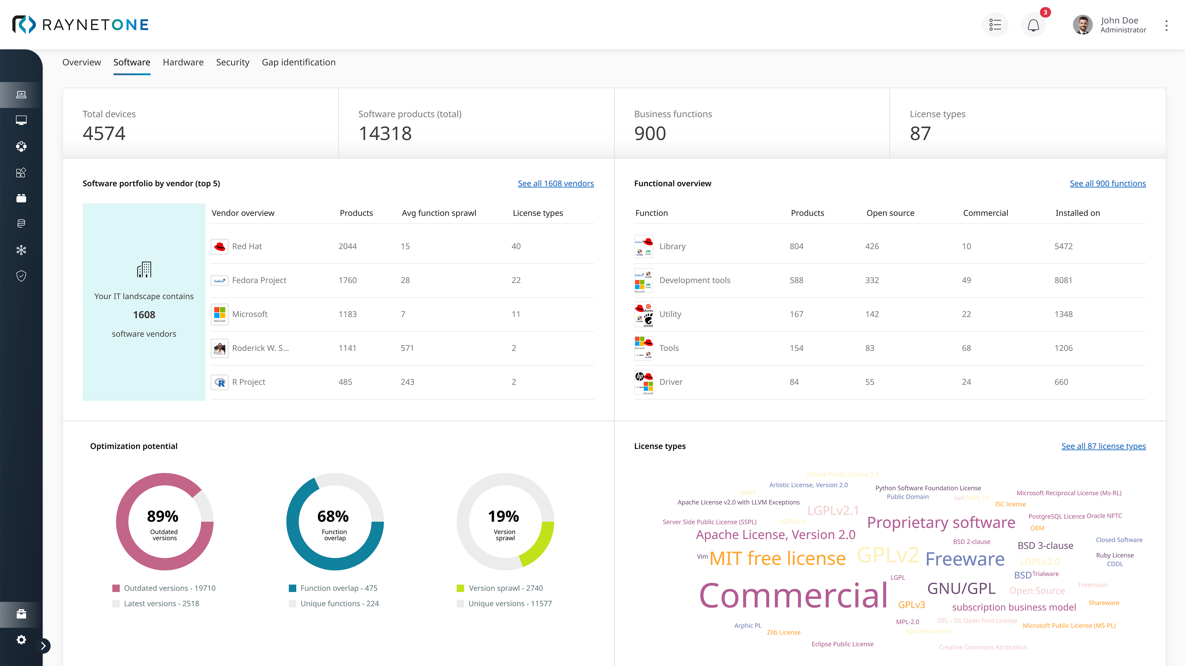Switch to the Hardware tab
The width and height of the screenshot is (1185, 666).
(x=183, y=62)
